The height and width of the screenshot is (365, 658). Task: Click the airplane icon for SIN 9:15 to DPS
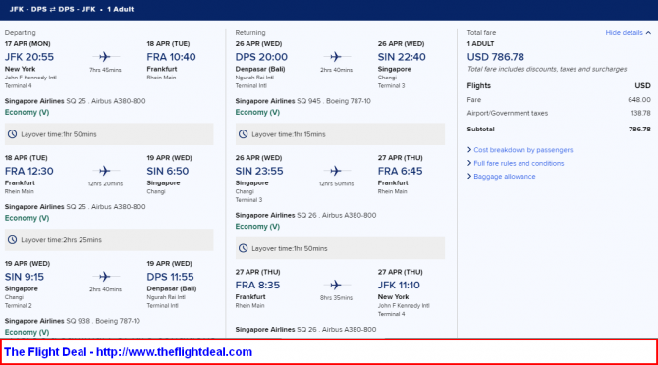pyautogui.click(x=105, y=276)
